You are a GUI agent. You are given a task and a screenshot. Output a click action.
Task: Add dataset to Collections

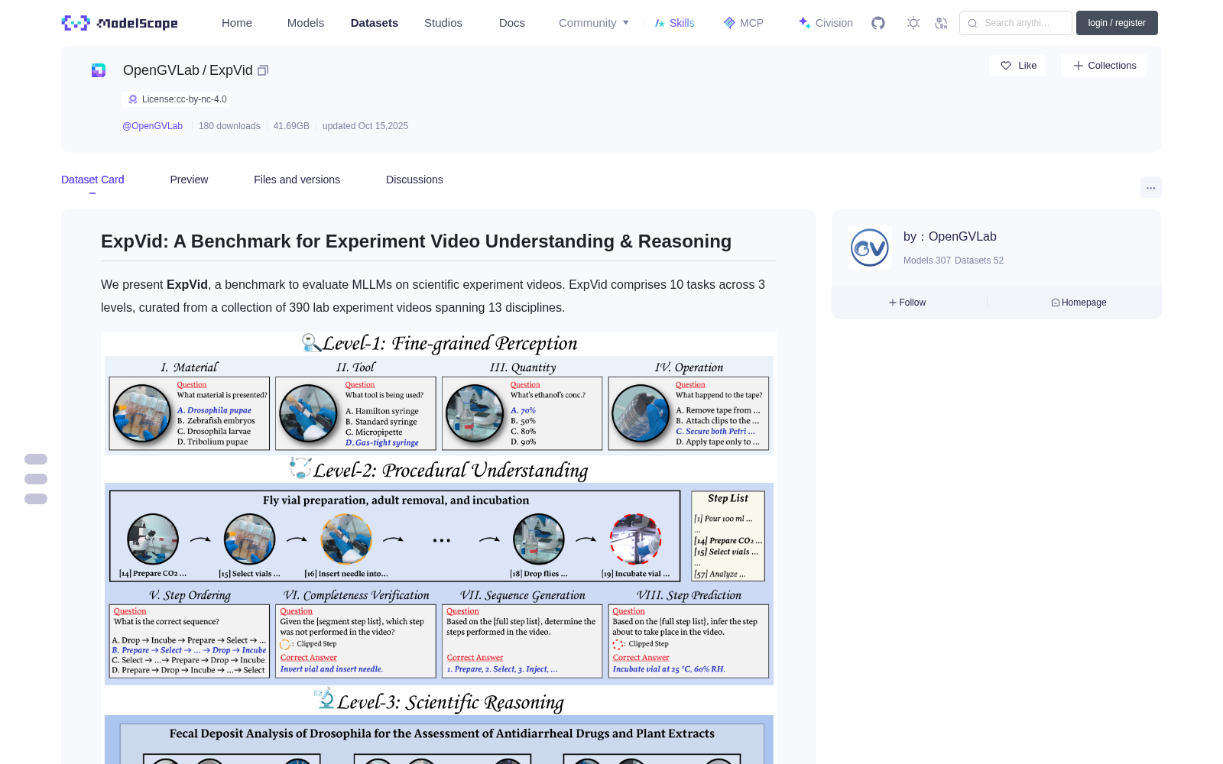pos(1104,66)
